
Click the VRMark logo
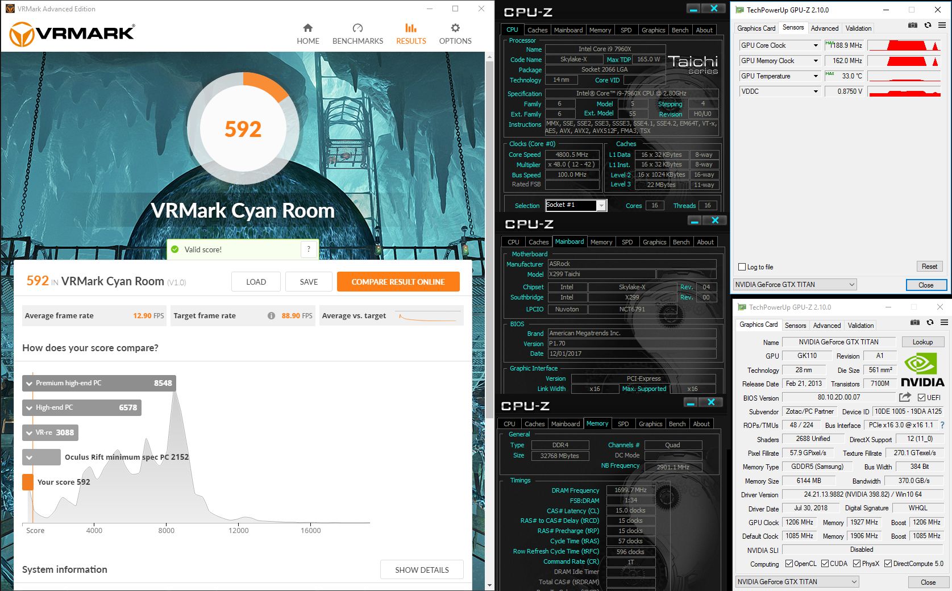click(72, 34)
